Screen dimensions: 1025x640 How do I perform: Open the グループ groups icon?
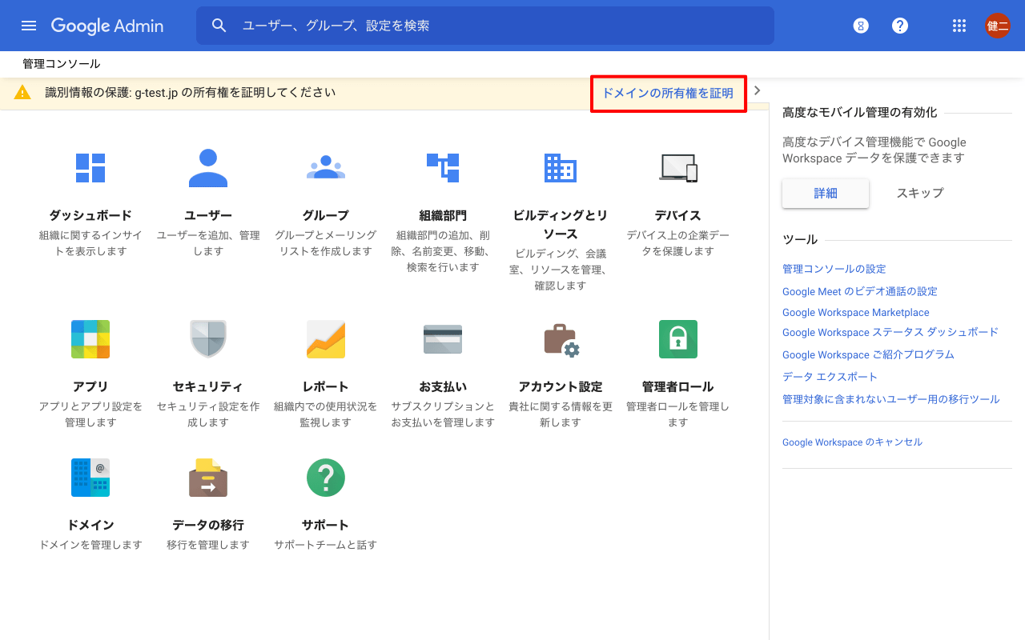click(326, 166)
